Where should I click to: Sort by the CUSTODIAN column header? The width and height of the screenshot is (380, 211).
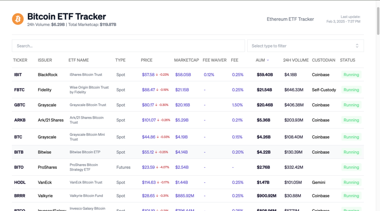tap(324, 60)
